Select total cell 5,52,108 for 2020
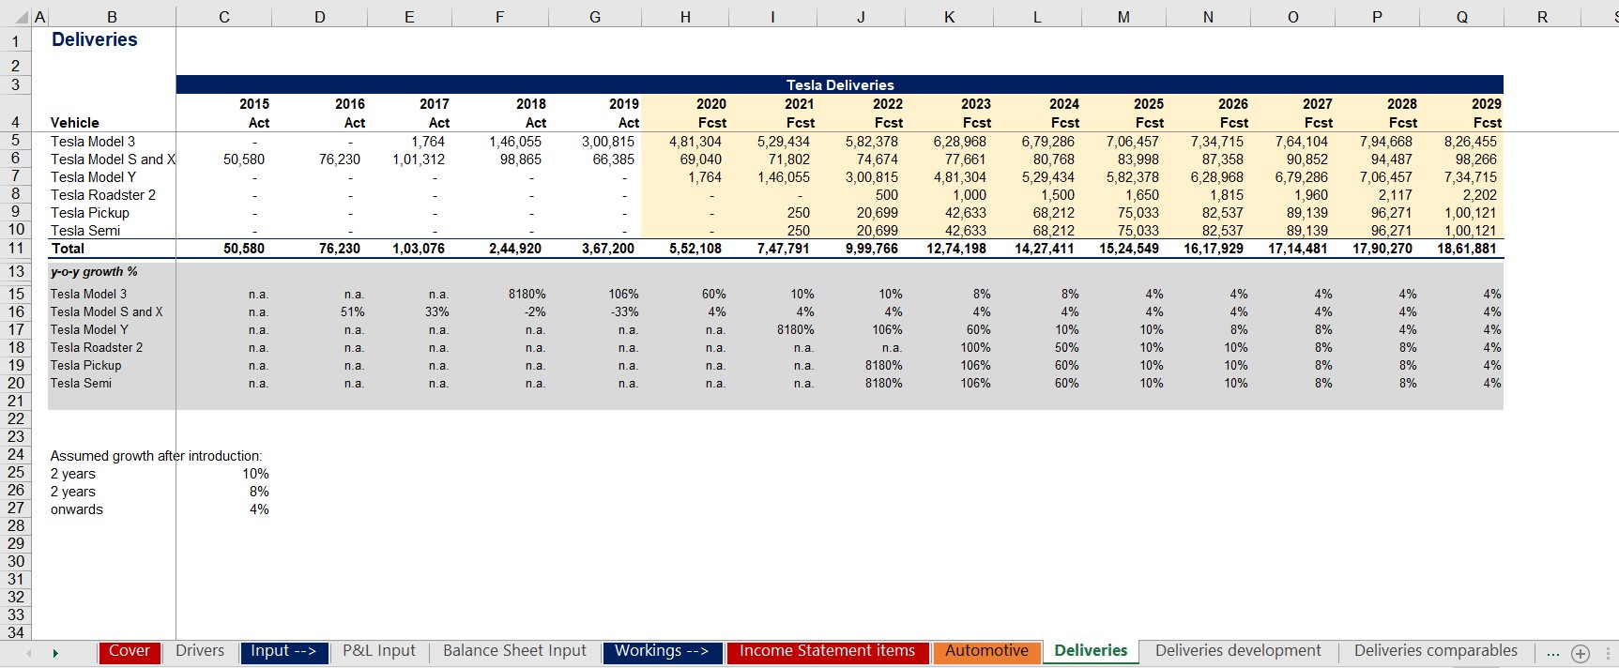The image size is (1619, 668). tap(695, 249)
